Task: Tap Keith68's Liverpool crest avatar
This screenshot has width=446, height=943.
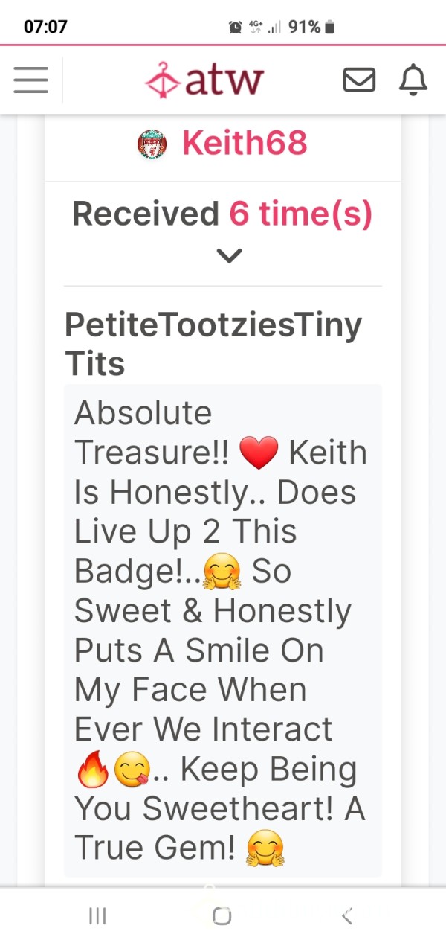Action: tap(152, 144)
